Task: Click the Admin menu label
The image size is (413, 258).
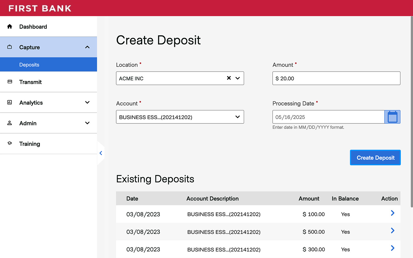Action: [x=28, y=123]
